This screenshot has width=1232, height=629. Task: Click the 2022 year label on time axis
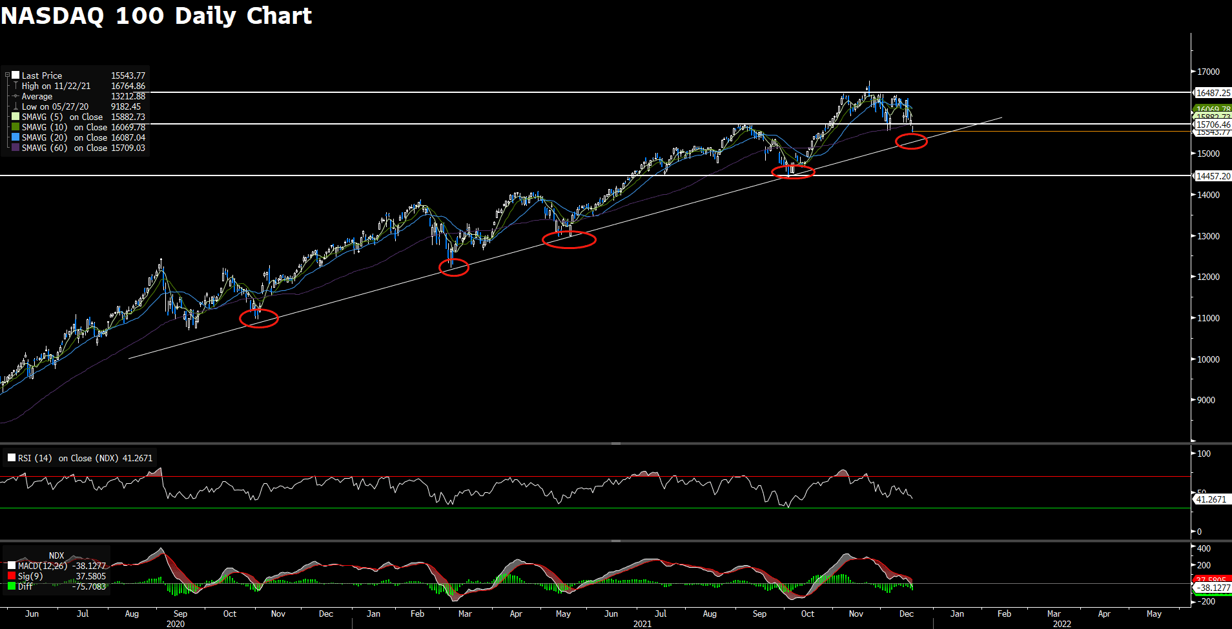pos(1062,624)
